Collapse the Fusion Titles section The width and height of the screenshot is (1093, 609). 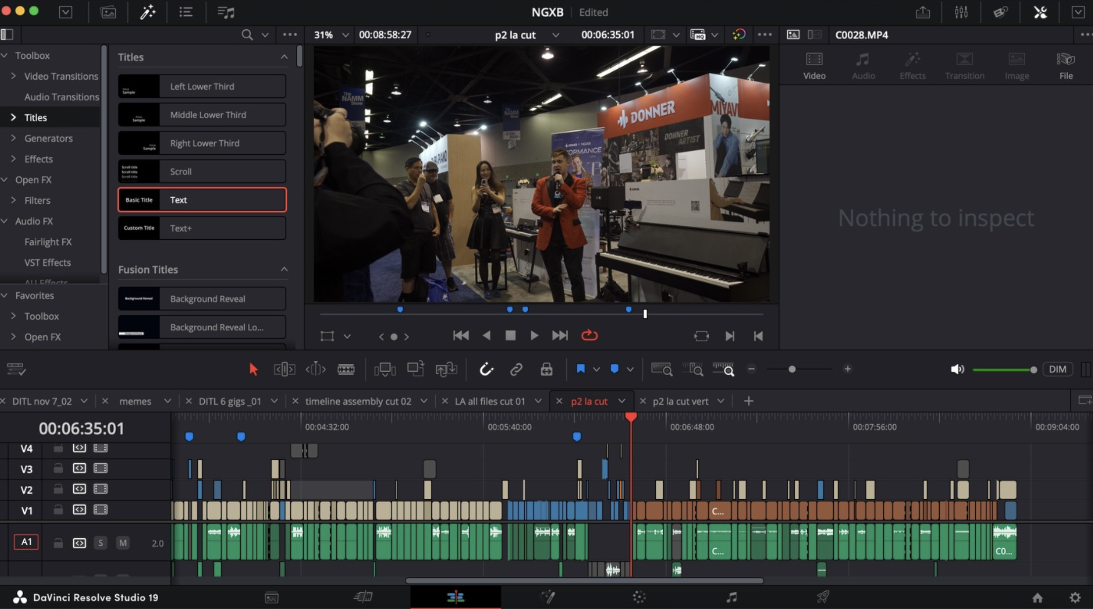284,269
